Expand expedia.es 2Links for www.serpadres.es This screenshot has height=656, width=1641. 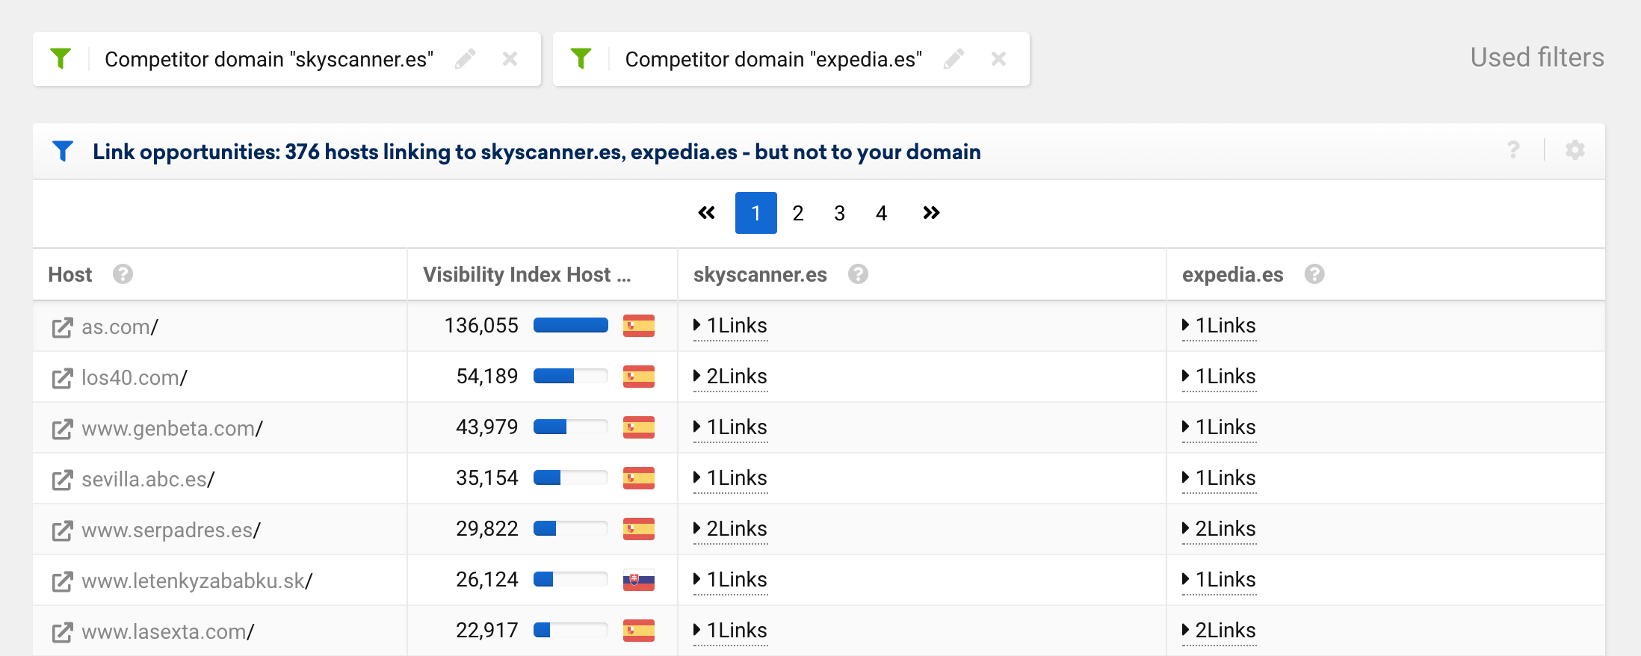click(x=1219, y=529)
